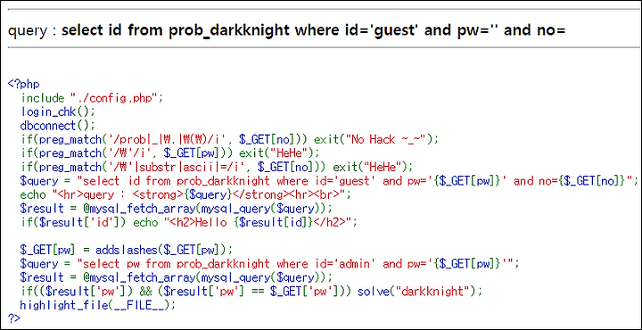The width and height of the screenshot is (642, 330).
Task: Click the second $result = @mysql_fetch_array line
Action: 176,277
